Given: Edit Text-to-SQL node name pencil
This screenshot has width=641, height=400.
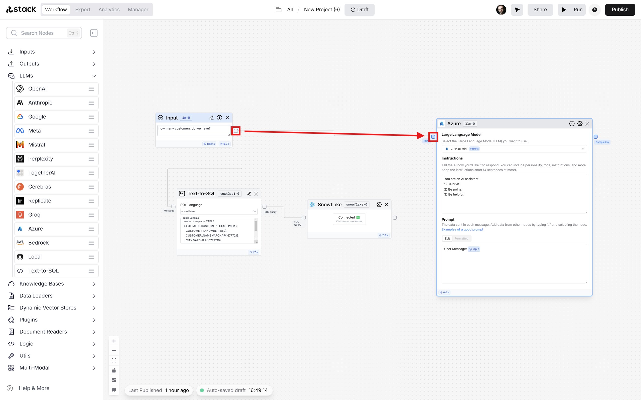Looking at the screenshot, I should pyautogui.click(x=249, y=194).
